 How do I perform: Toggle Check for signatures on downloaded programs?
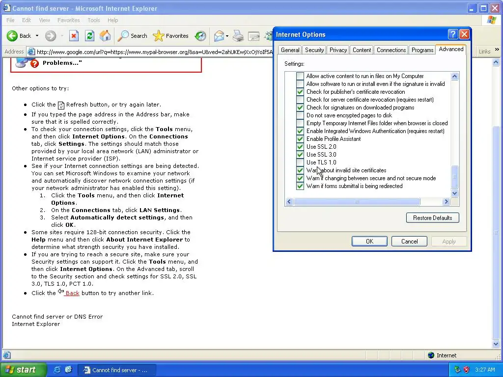pyautogui.click(x=300, y=108)
